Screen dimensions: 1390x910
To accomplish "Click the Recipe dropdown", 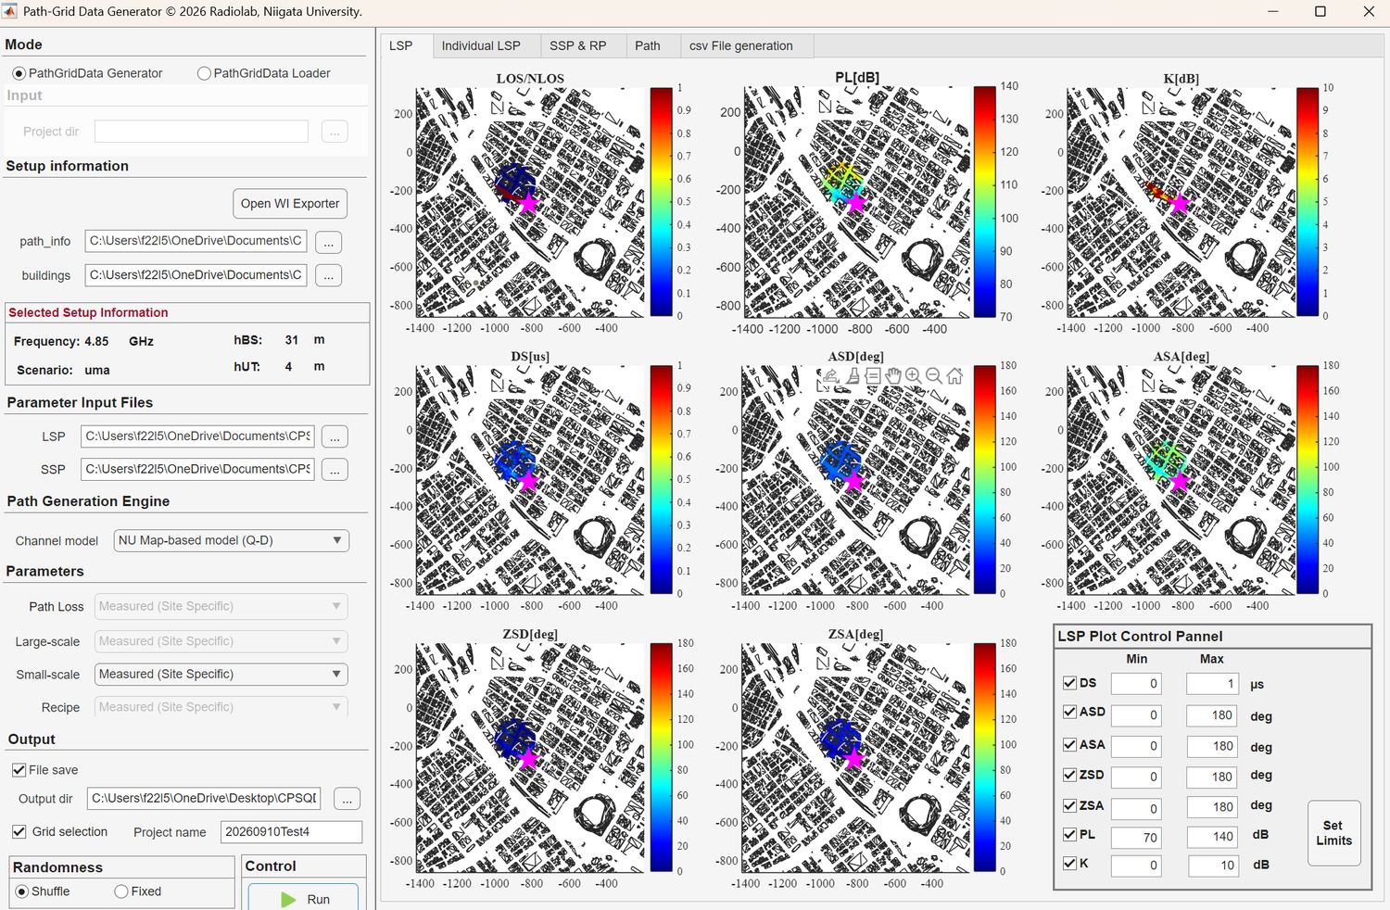I will (x=221, y=707).
